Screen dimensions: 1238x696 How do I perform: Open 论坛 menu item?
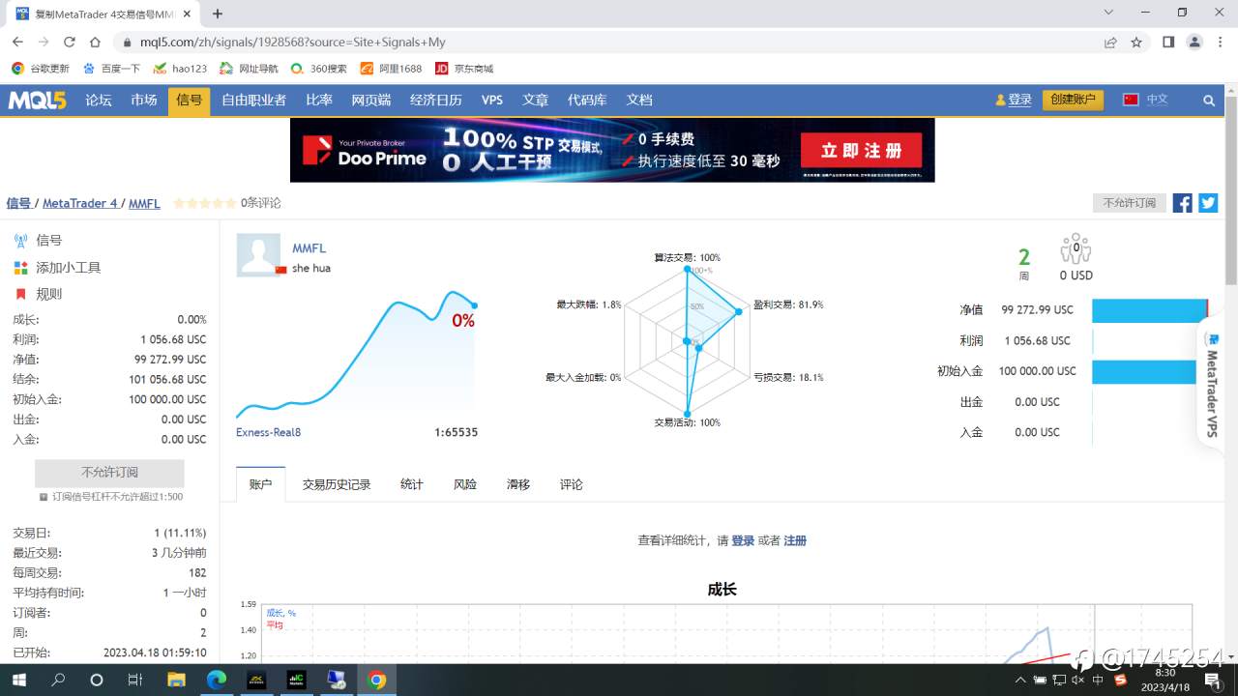coord(99,100)
